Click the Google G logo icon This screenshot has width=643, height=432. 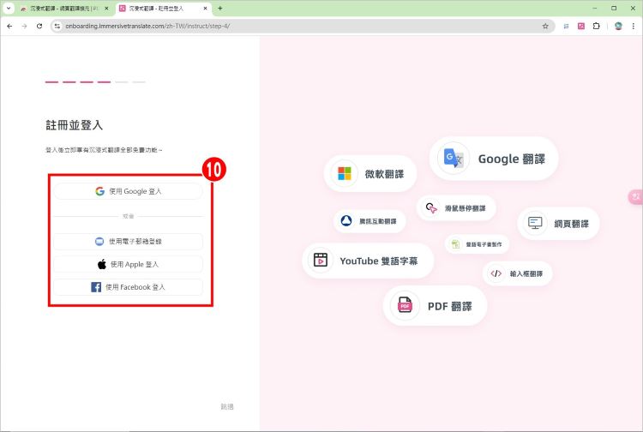99,191
